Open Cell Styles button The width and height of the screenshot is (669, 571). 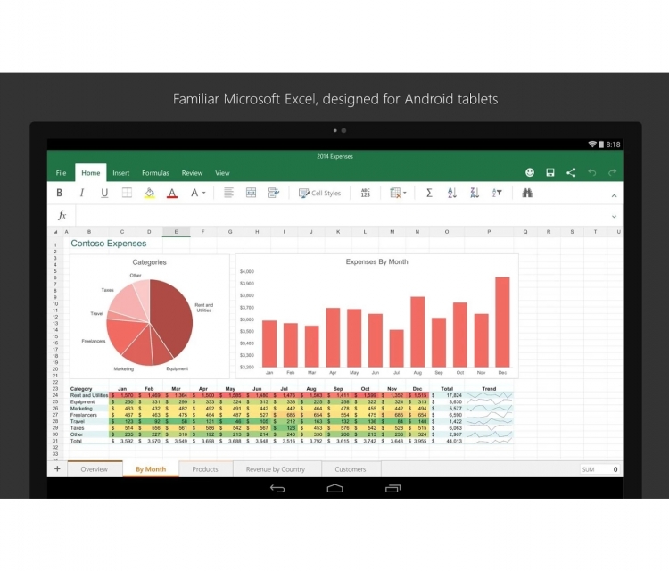coord(320,193)
